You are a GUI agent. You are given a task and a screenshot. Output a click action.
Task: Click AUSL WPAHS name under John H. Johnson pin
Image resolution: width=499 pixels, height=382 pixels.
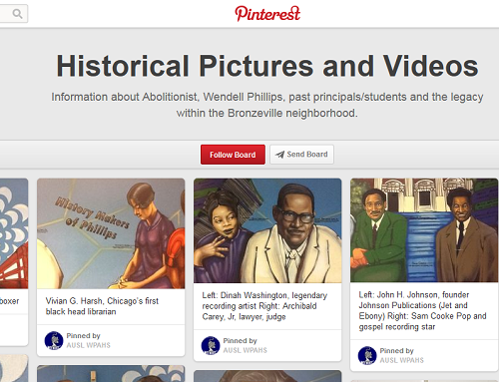click(x=402, y=360)
